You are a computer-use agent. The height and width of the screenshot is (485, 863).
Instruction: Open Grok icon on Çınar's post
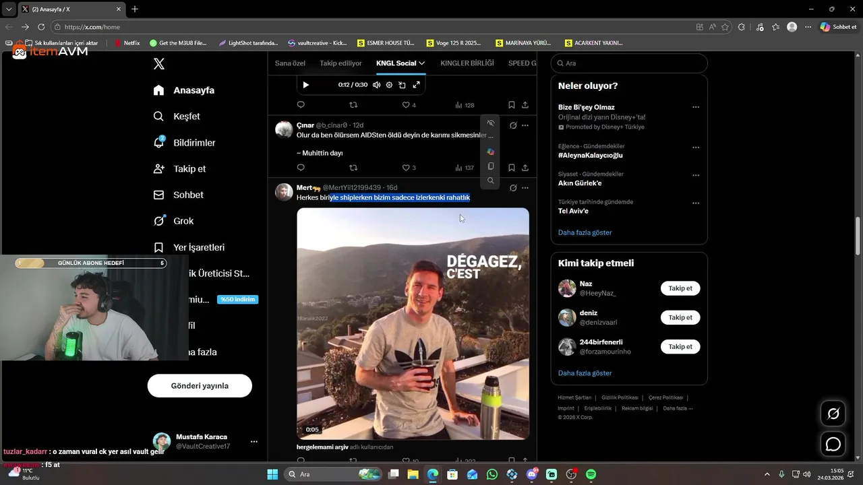(x=513, y=125)
